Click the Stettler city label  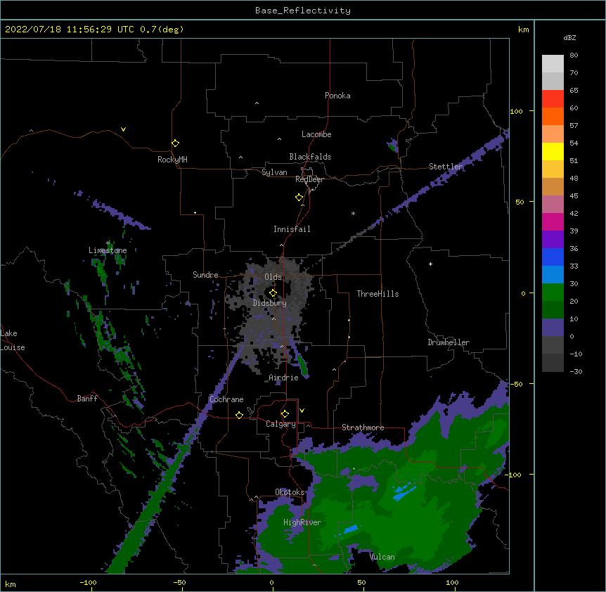tap(446, 167)
